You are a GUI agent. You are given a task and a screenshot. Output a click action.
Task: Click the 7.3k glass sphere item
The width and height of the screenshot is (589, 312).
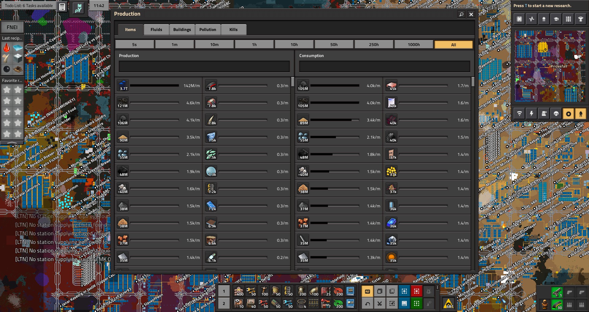211,171
